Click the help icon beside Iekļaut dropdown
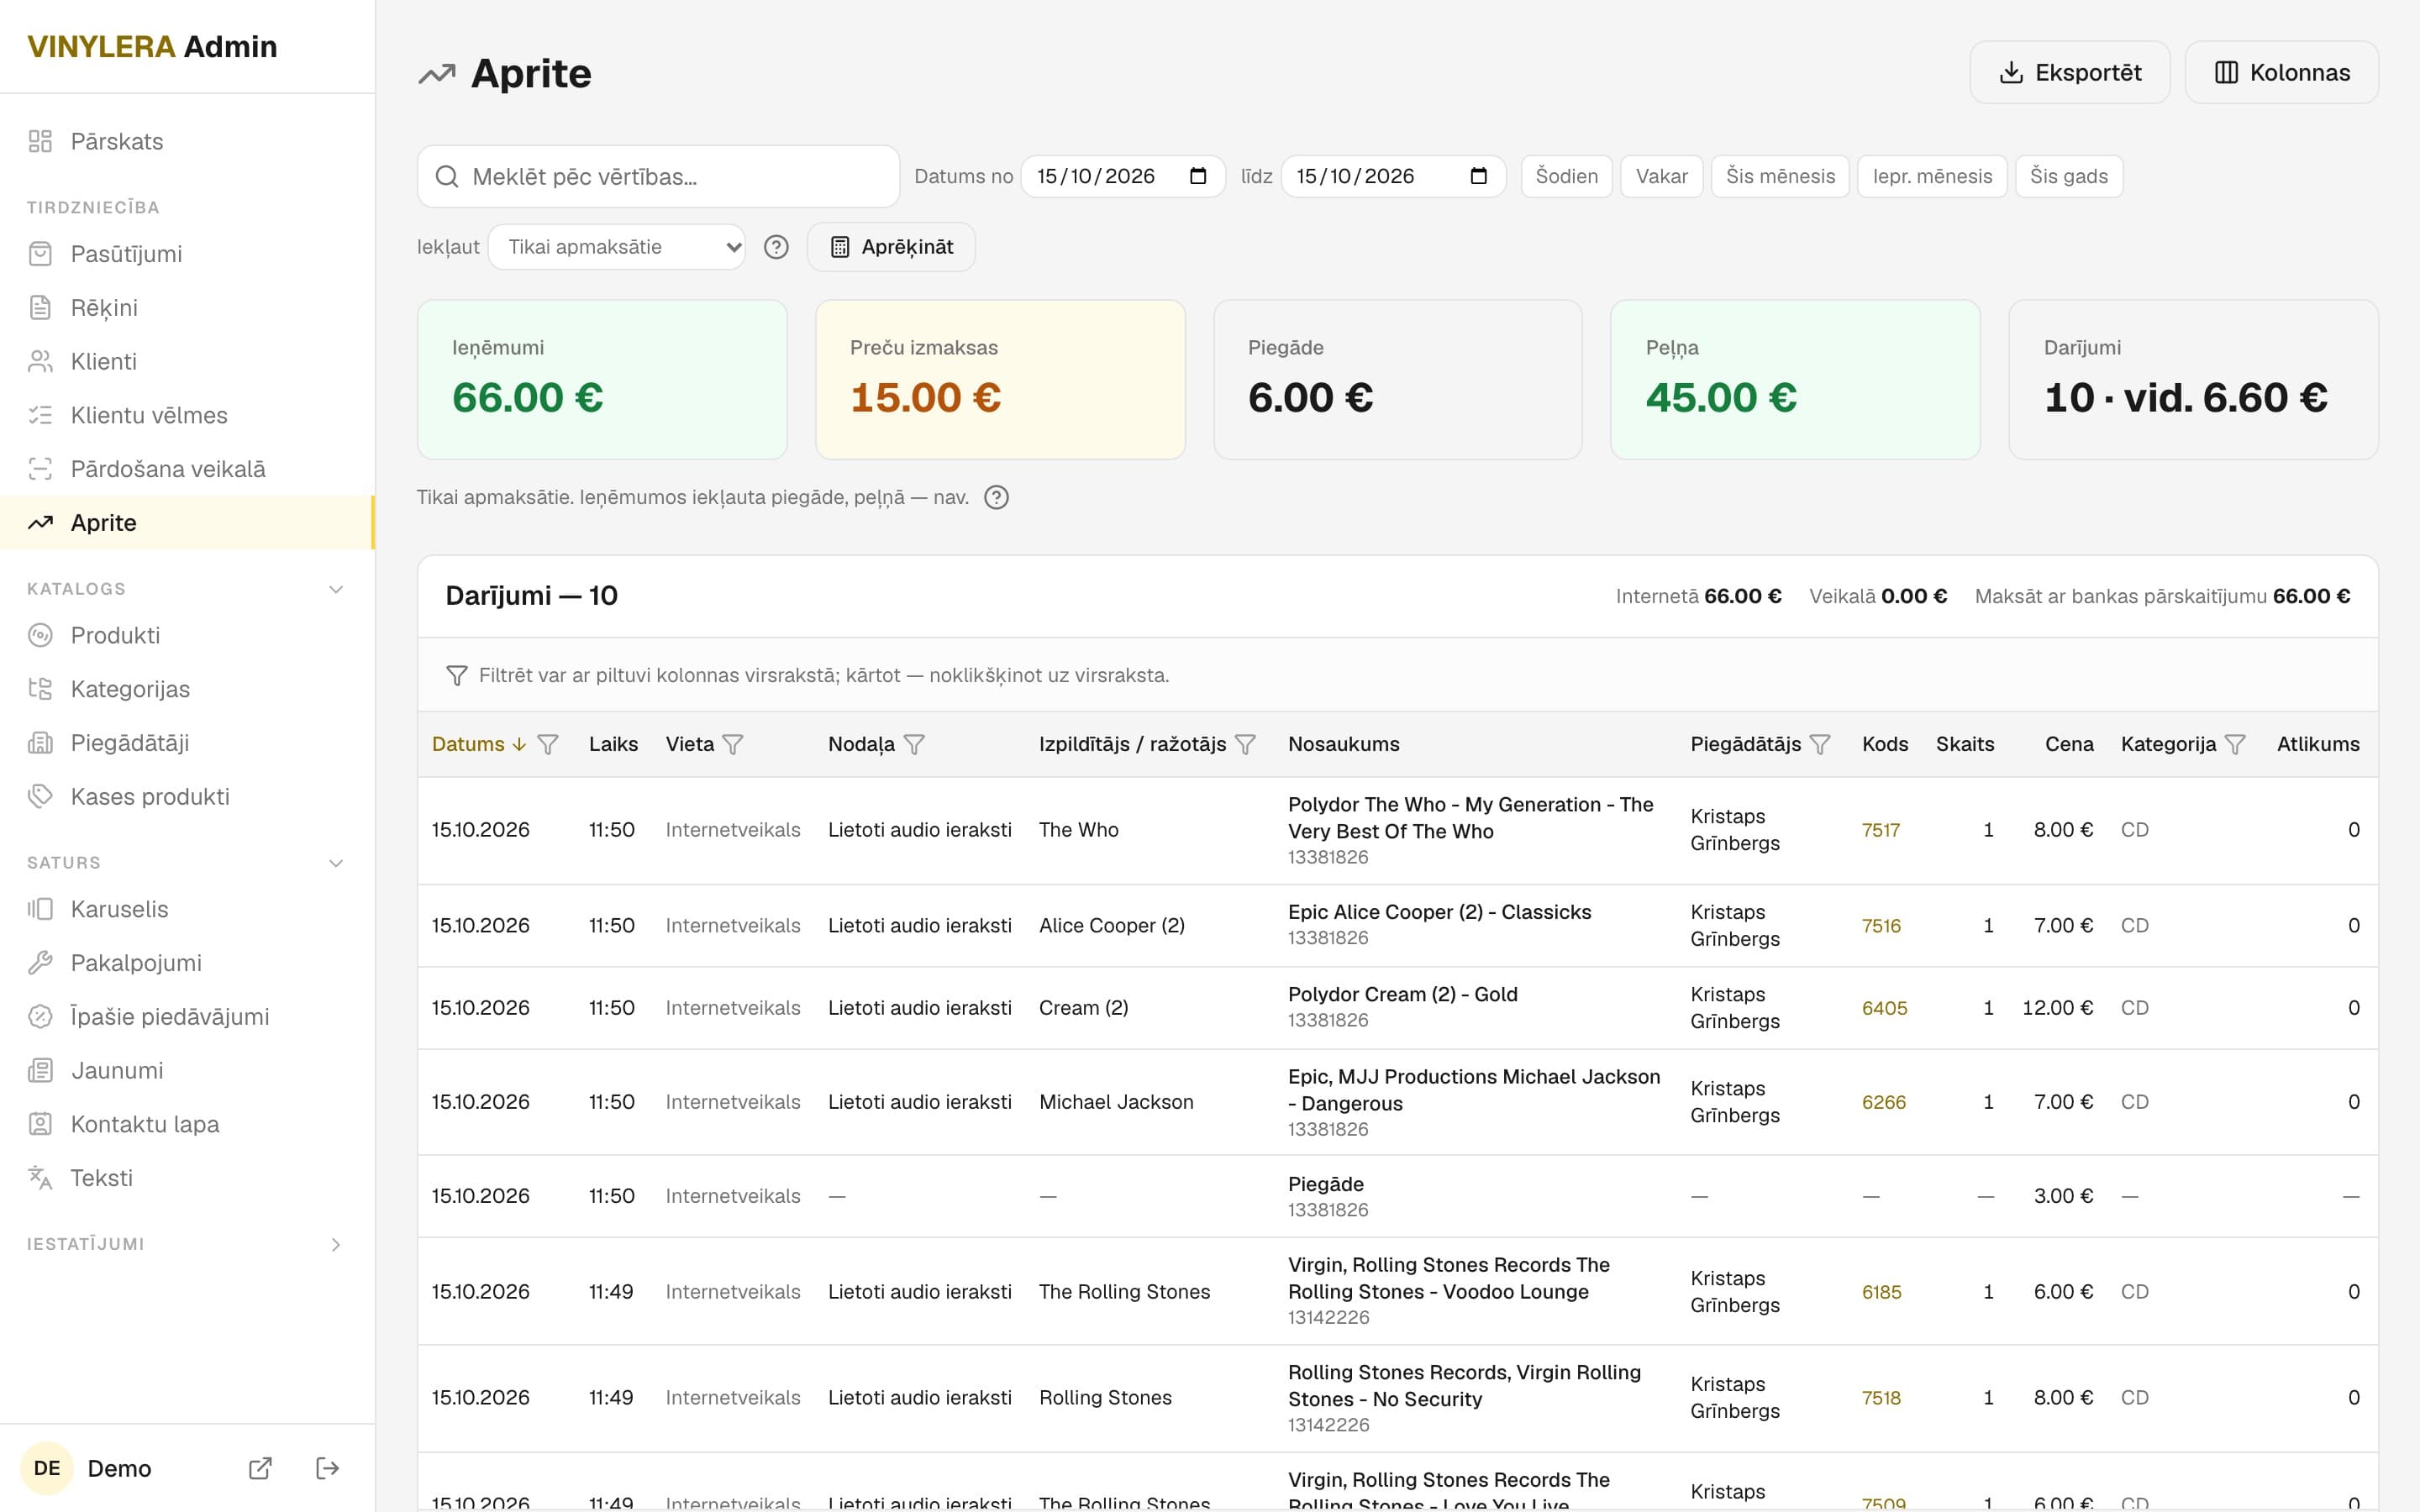This screenshot has width=2420, height=1512. click(x=776, y=247)
